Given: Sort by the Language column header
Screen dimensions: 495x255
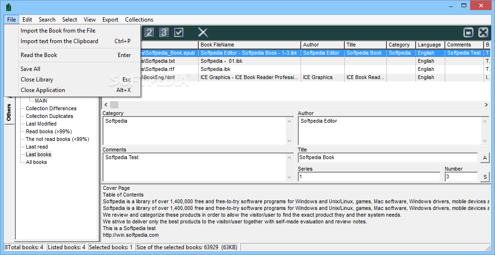Looking at the screenshot, I should click(430, 45).
